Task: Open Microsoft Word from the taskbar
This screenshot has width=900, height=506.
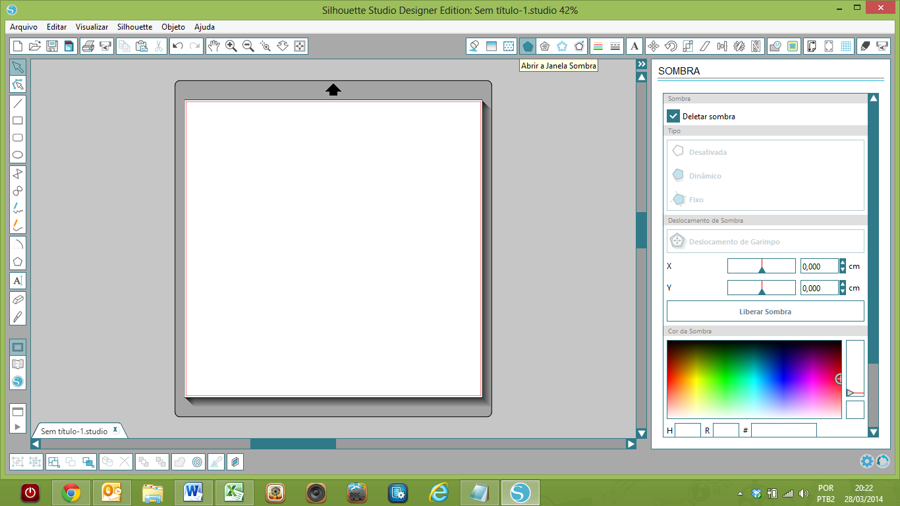Action: coord(193,492)
